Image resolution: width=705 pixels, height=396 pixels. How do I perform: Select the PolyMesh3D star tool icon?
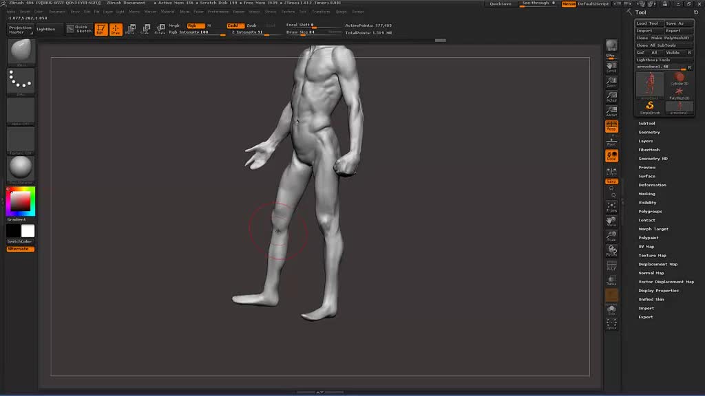click(679, 93)
